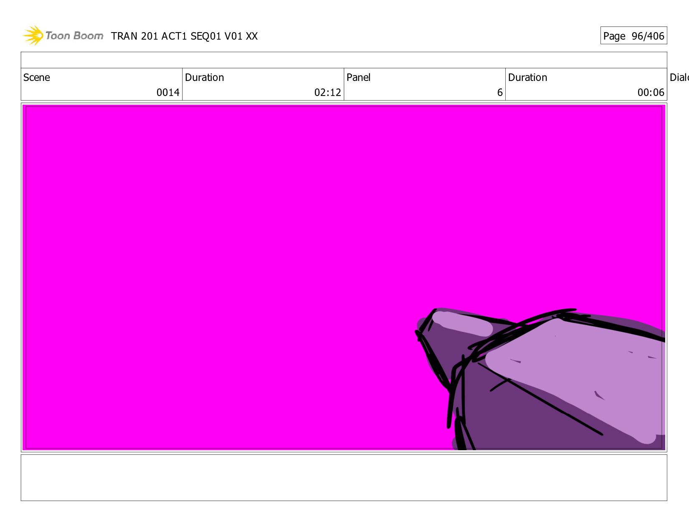Click the Toon Boom logo
The image size is (689, 532).
63,35
